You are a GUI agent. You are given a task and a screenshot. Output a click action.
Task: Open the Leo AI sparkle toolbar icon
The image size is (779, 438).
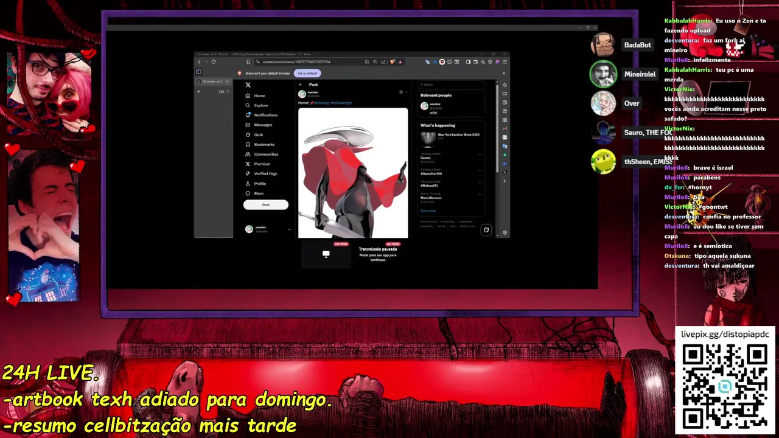click(483, 61)
